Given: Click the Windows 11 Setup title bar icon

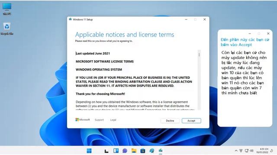Looking at the screenshot, I should coord(70,19).
